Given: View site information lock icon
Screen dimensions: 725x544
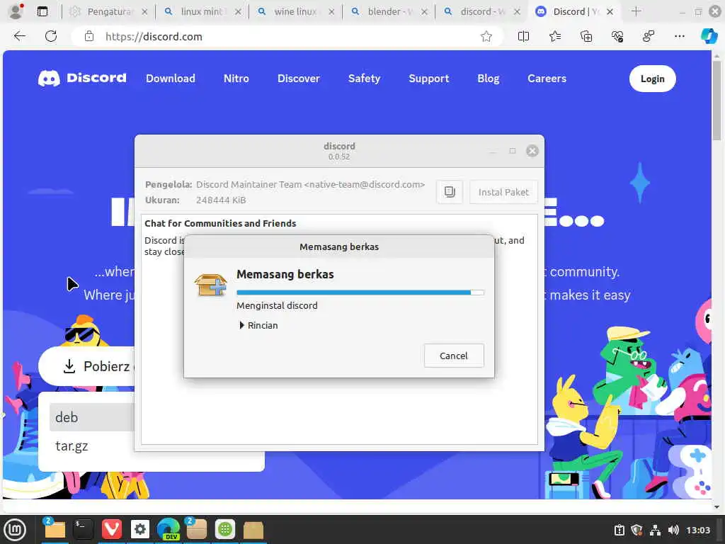Looking at the screenshot, I should (x=89, y=37).
